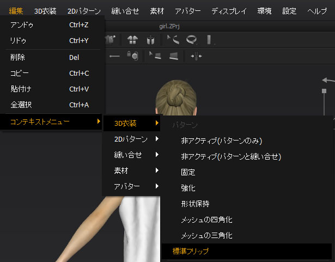
Task: Click the lock and button fasten icon
Action: 133,56
